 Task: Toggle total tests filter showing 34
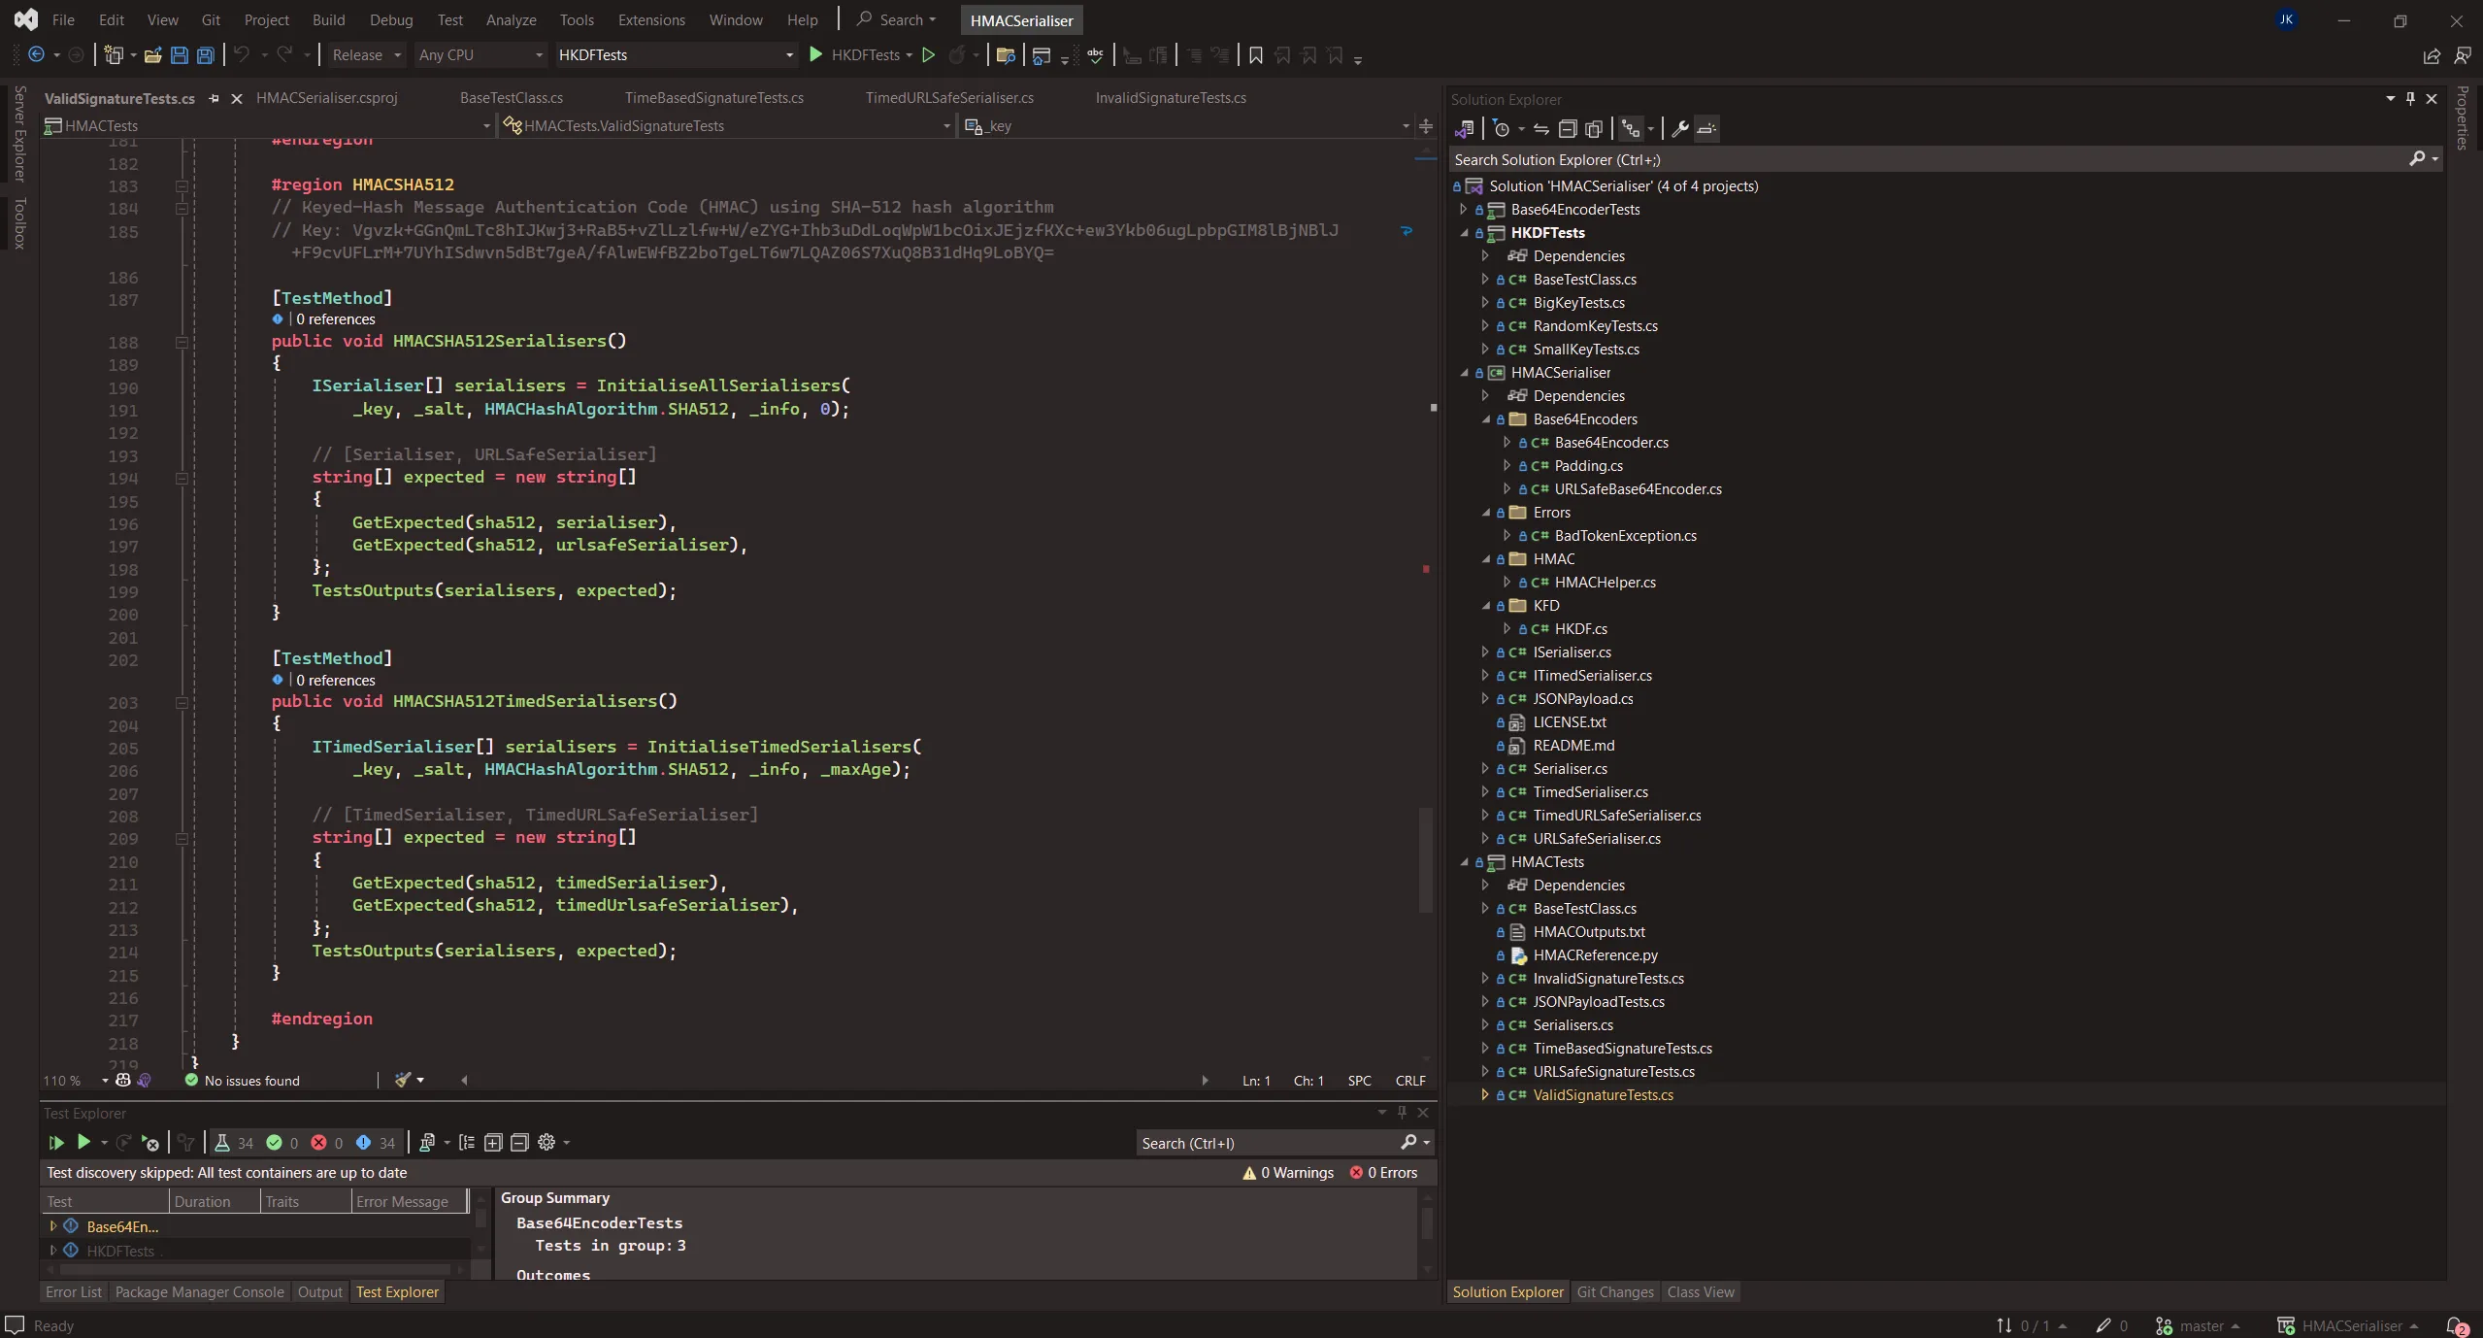click(x=235, y=1143)
